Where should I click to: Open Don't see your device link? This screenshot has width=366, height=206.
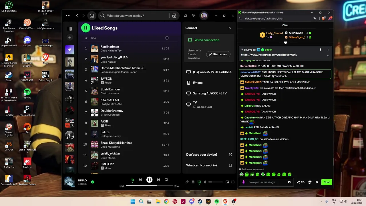pyautogui.click(x=209, y=154)
